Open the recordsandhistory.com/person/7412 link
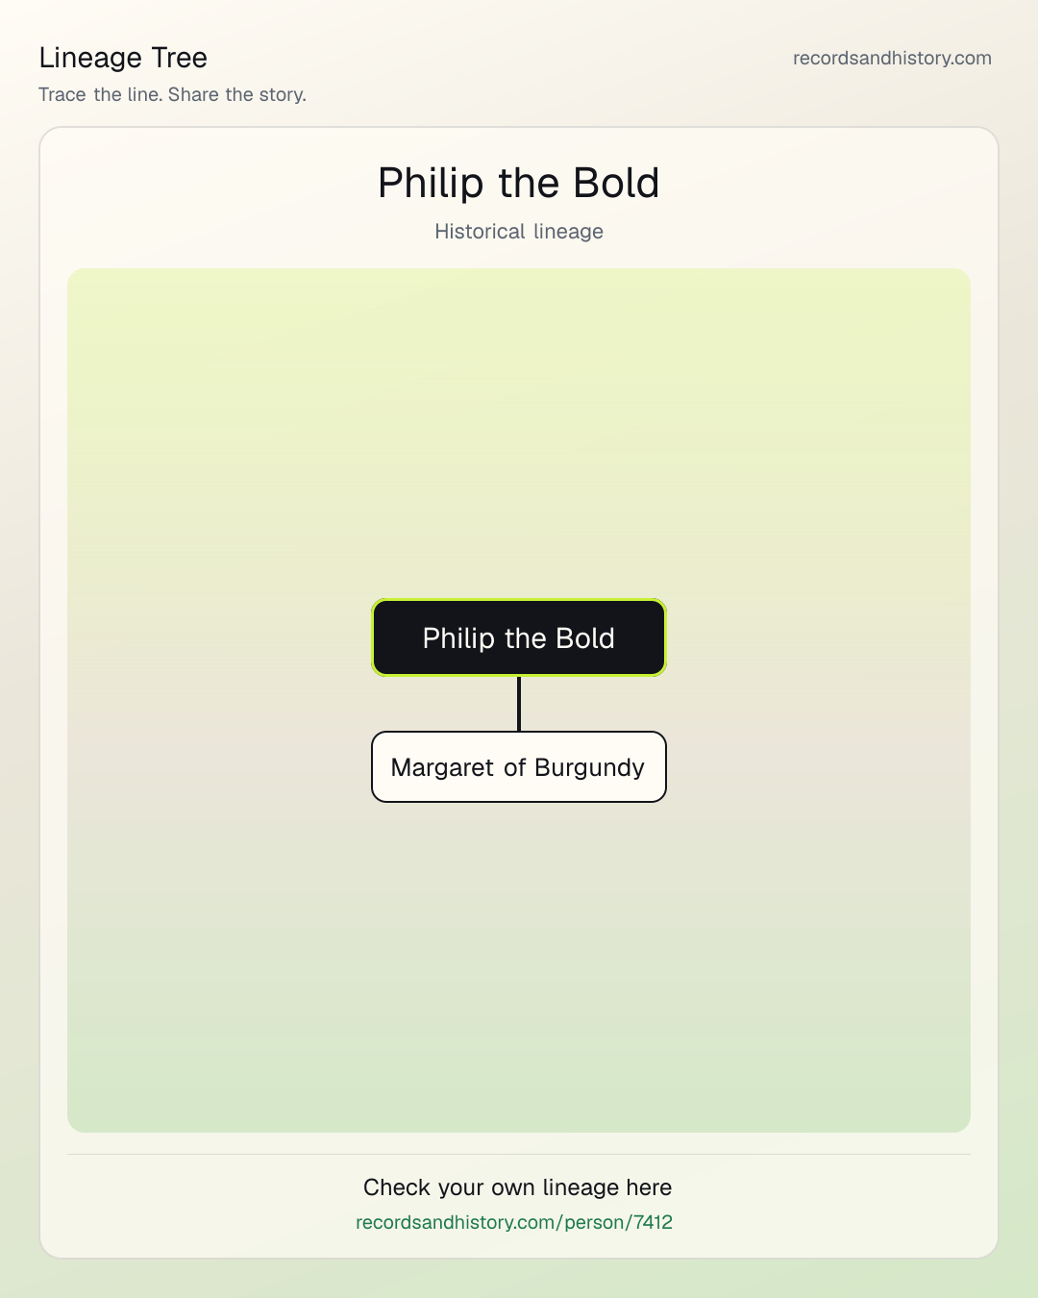Screen dimensions: 1038x1298 coord(514,1222)
